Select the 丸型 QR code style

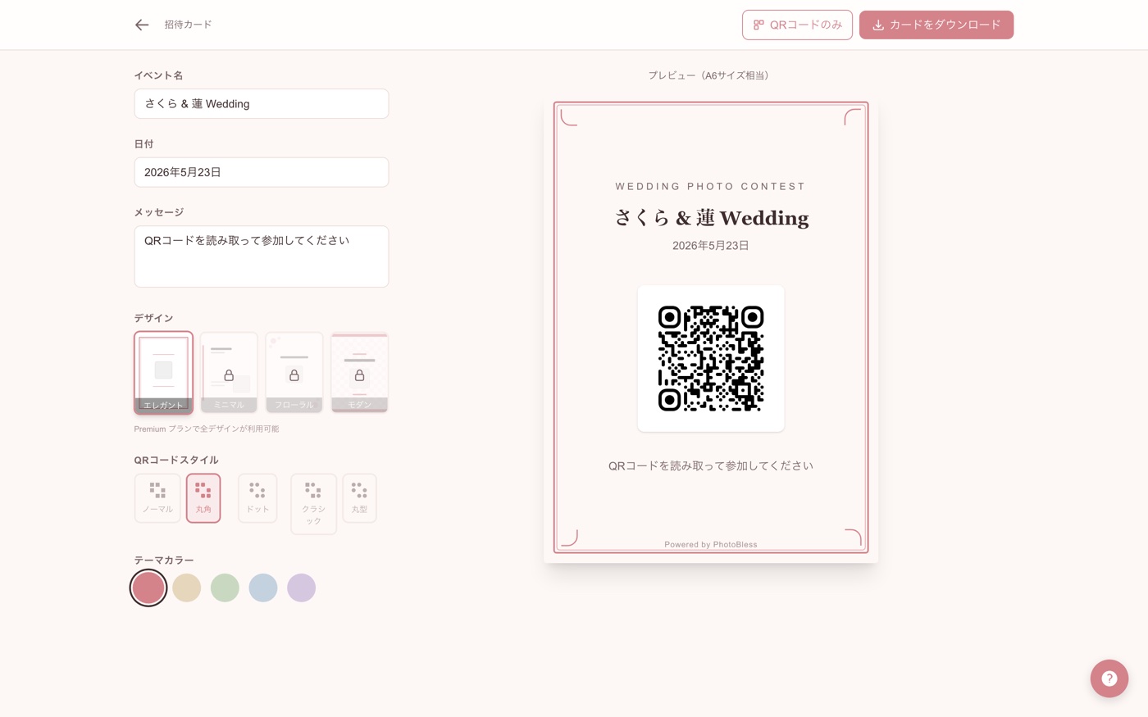point(359,497)
